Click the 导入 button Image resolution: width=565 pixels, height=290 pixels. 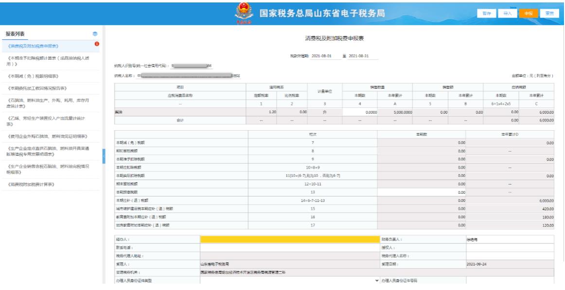[x=507, y=14]
